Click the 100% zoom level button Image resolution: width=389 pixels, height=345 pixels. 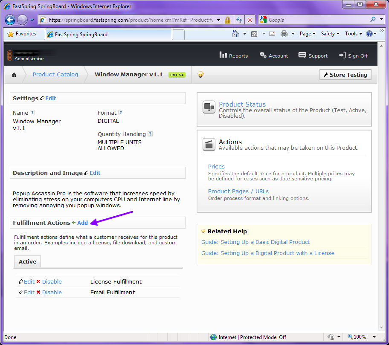click(x=357, y=337)
